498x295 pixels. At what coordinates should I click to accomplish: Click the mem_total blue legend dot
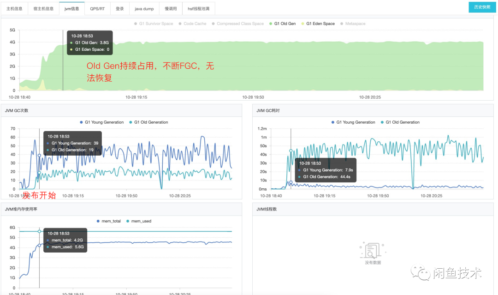click(x=98, y=221)
